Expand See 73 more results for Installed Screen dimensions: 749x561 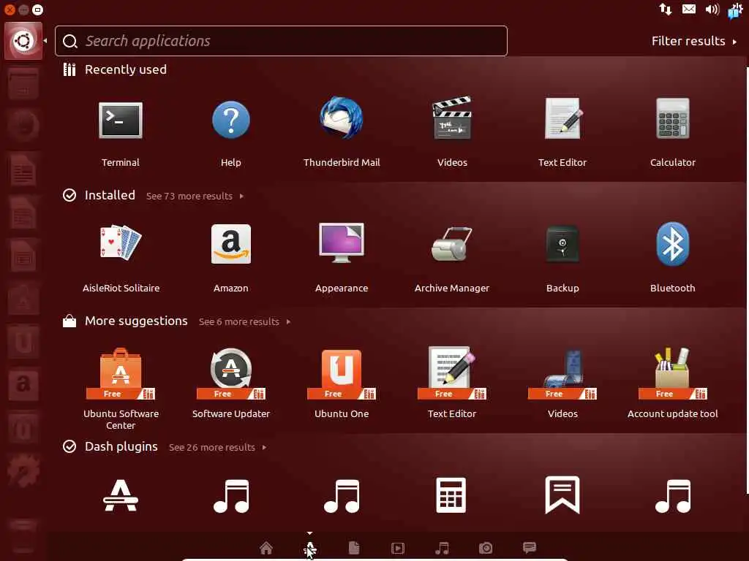click(x=195, y=196)
